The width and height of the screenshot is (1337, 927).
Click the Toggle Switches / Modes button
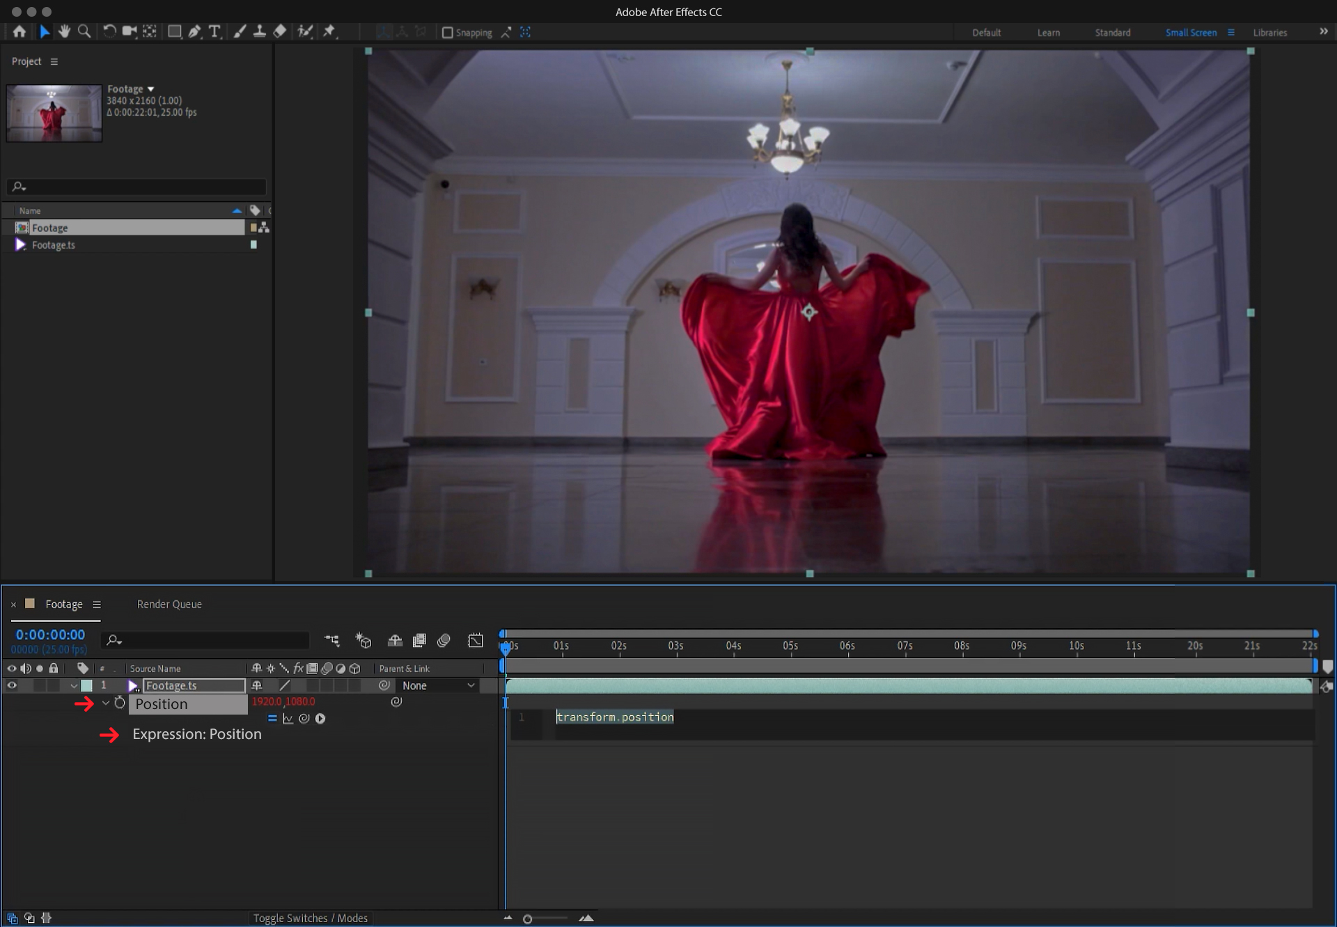point(311,918)
